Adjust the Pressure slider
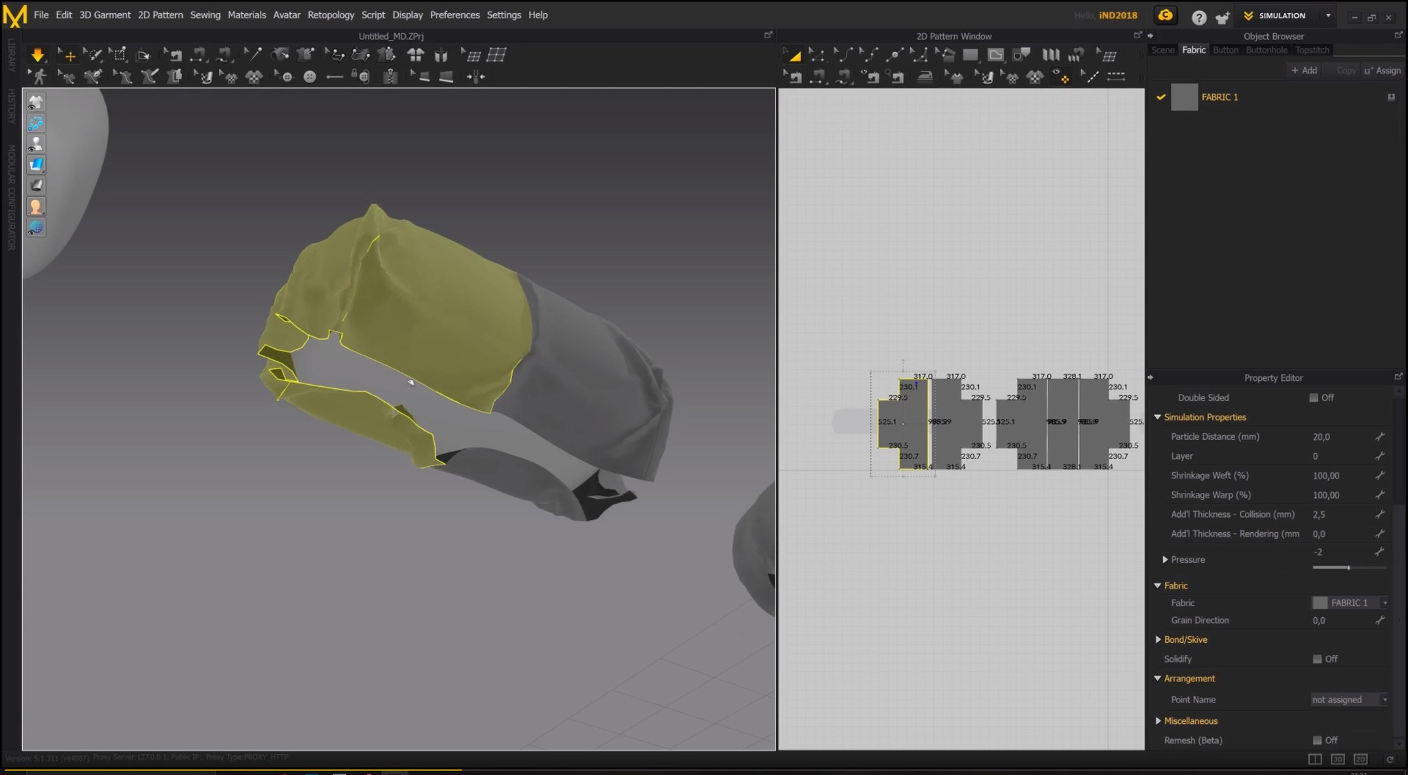 point(1348,568)
